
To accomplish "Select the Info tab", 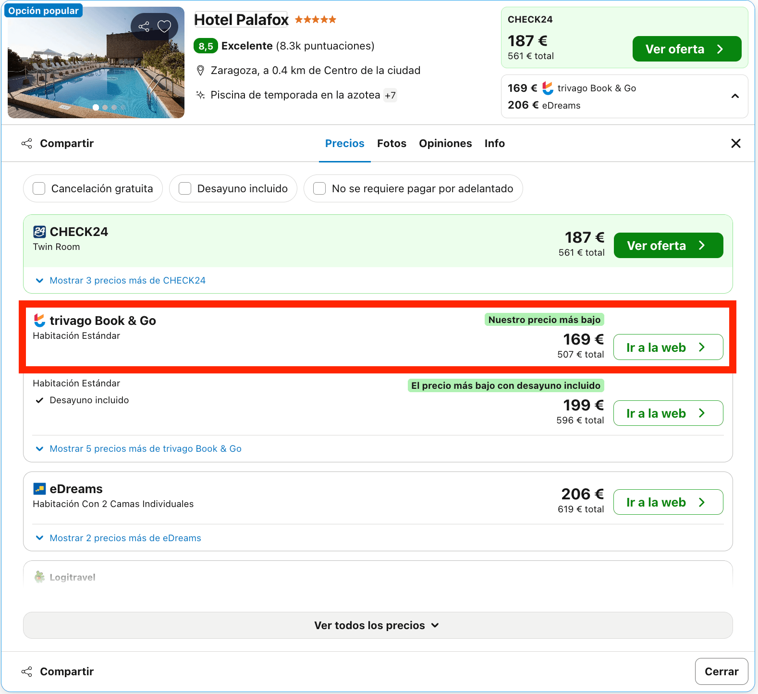I will click(495, 143).
